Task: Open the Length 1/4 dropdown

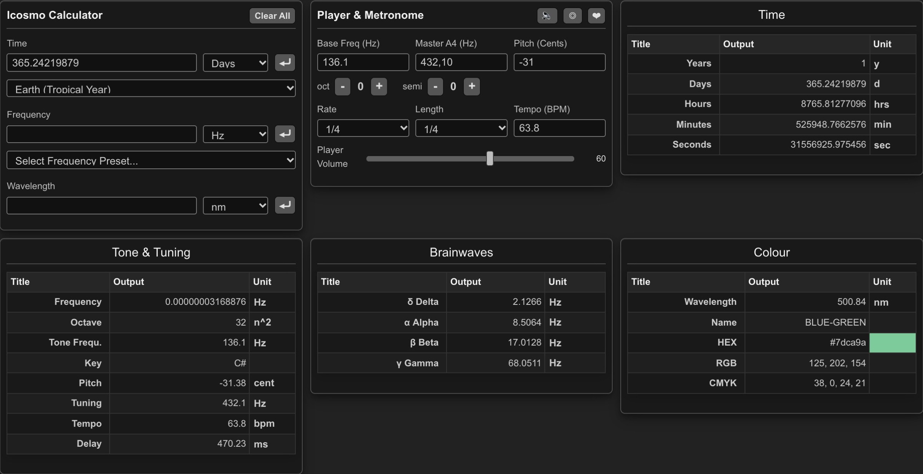Action: [461, 128]
